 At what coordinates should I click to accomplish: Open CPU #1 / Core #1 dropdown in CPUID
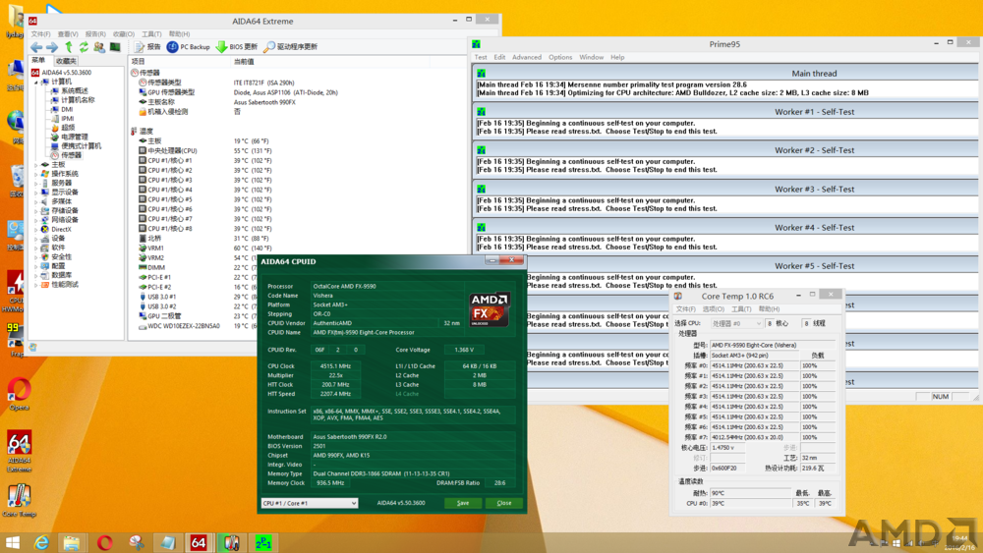coord(309,503)
